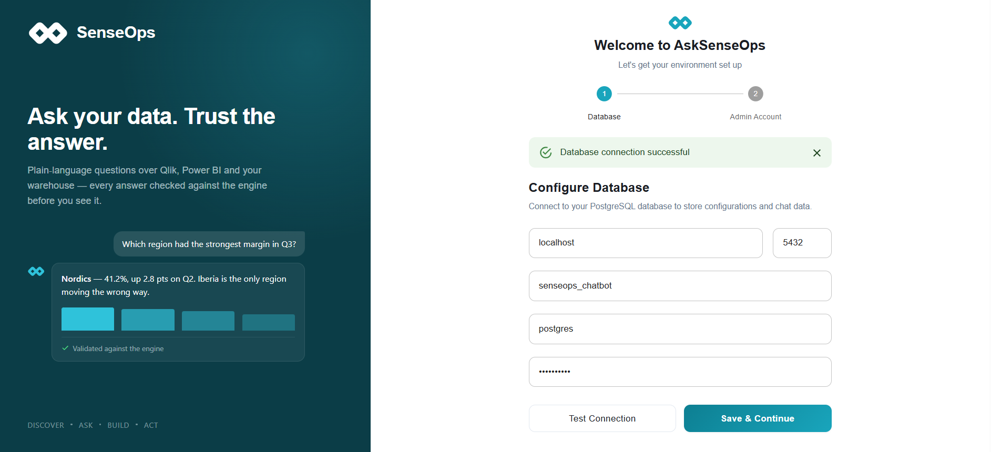This screenshot has width=991, height=452.
Task: Focus the postgres username field
Action: click(x=680, y=329)
